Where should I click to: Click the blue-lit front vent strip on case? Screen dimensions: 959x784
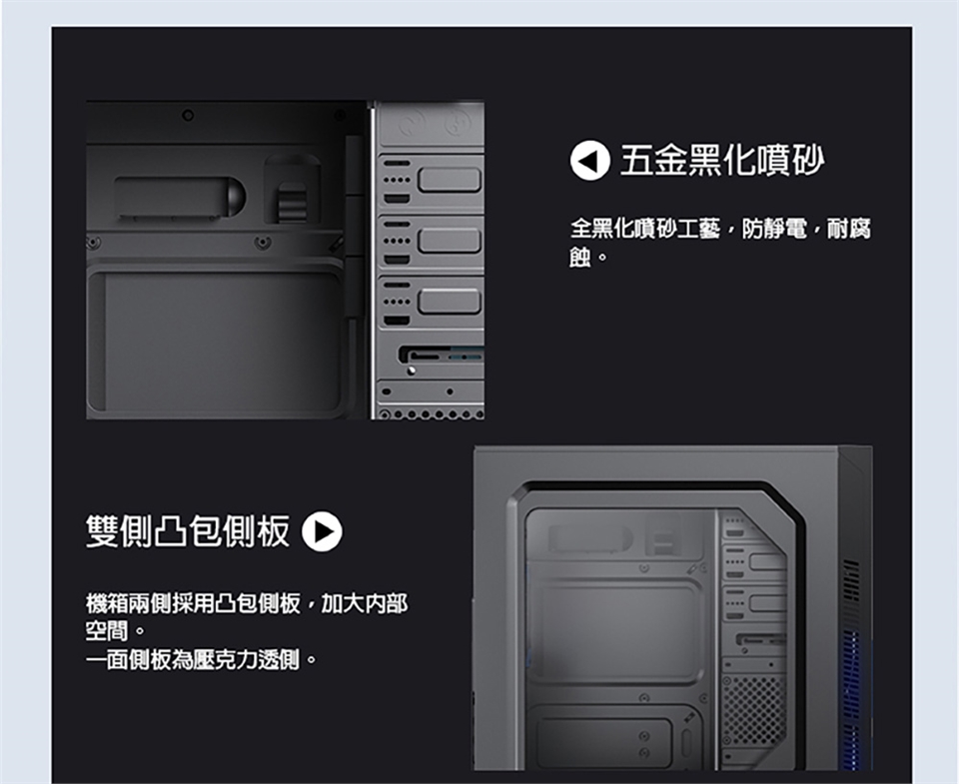851,665
